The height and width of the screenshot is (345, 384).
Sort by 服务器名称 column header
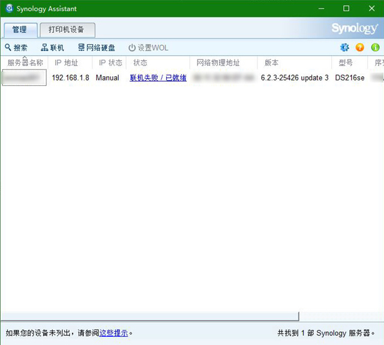click(25, 62)
